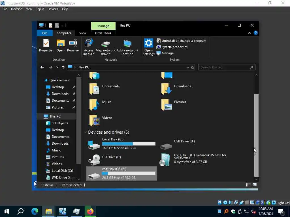Select the Pictures folder icon in the content pane
This screenshot has height=217, width=290.
[167, 105]
